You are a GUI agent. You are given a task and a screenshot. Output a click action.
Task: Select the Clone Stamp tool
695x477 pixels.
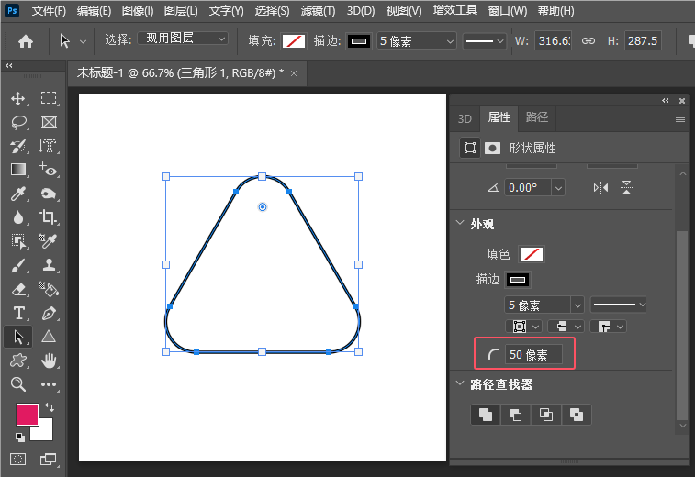click(x=49, y=266)
